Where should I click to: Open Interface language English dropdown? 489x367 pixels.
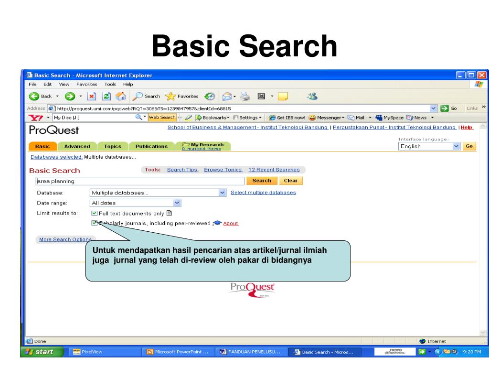(x=456, y=146)
